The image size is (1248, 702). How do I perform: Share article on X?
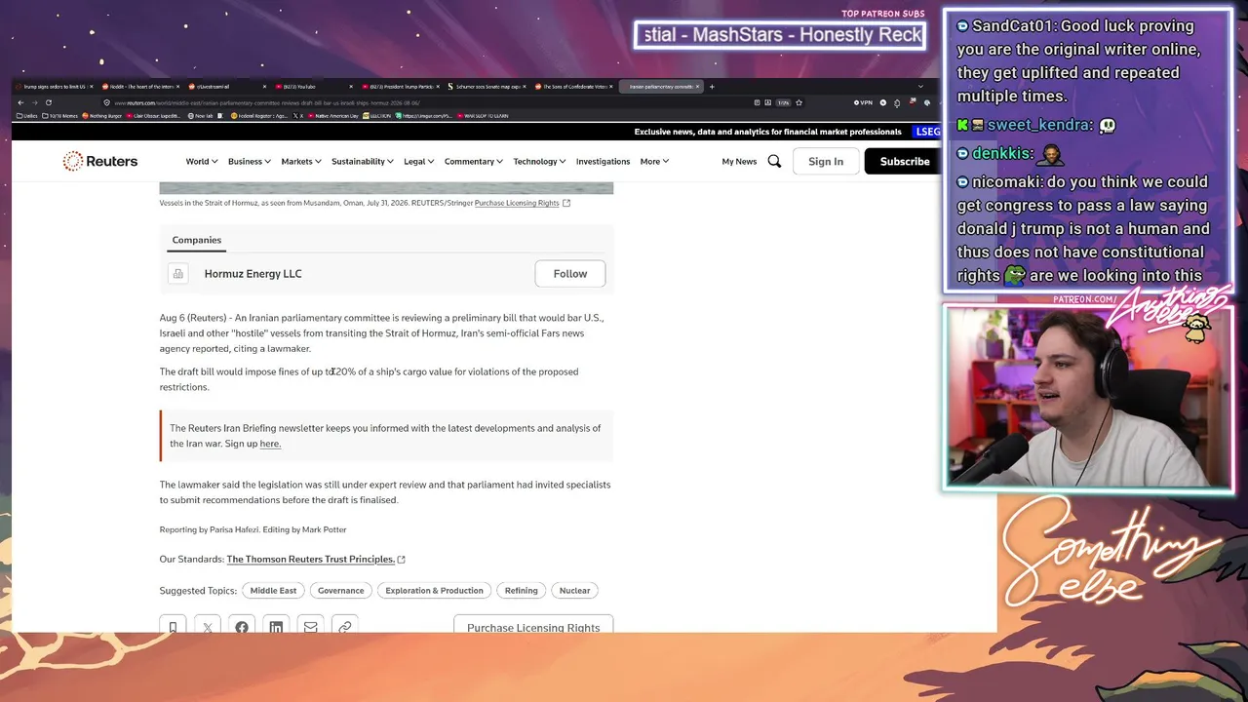(208, 627)
